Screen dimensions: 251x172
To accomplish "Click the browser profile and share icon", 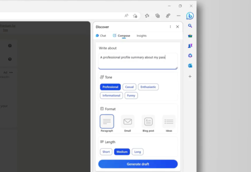I will tap(168, 16).
